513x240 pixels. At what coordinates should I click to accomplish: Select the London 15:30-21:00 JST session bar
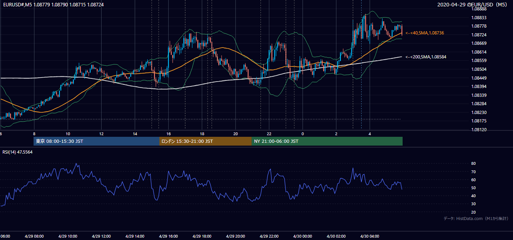pos(206,141)
